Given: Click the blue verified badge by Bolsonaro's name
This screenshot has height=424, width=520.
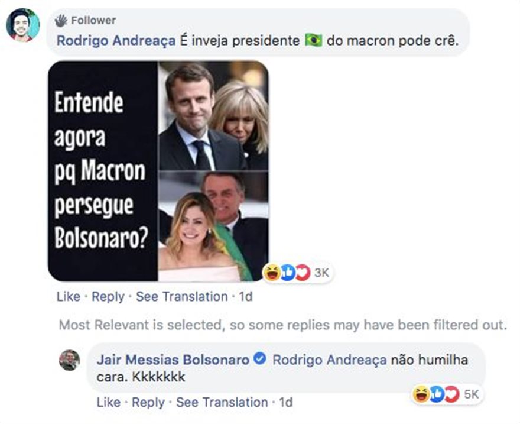Looking at the screenshot, I should [x=259, y=360].
